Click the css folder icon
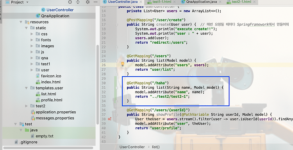This screenshot has width=293, height=150. pos(38,34)
